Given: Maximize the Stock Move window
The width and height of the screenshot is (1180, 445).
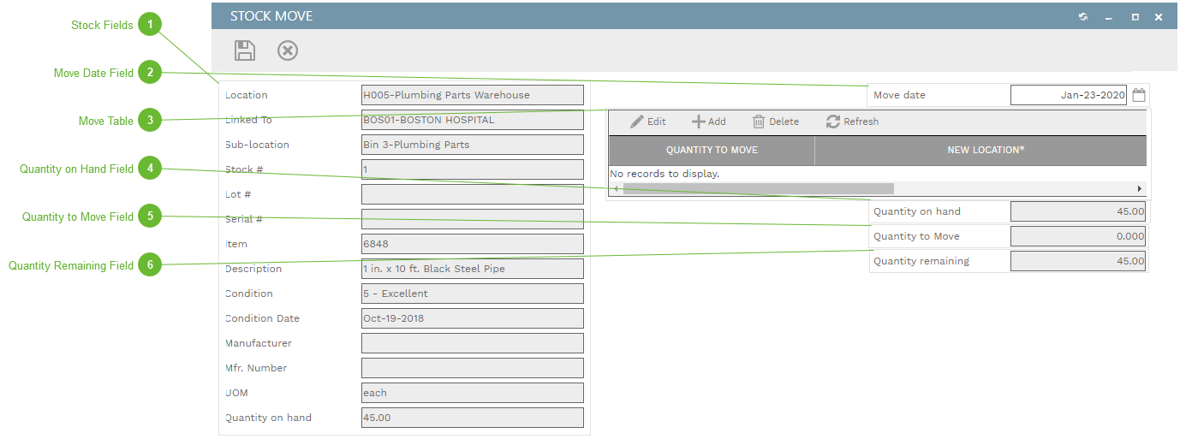Looking at the screenshot, I should tap(1135, 16).
